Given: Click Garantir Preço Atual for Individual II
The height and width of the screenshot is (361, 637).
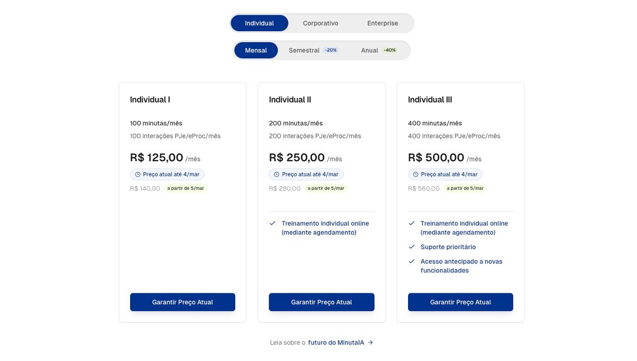Looking at the screenshot, I should coord(322,302).
